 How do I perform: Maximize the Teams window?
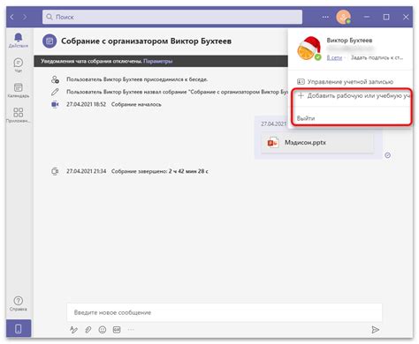[x=386, y=17]
